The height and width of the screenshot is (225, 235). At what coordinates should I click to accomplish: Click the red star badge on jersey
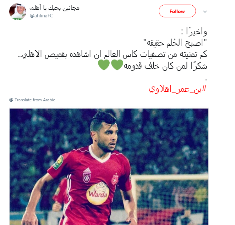[115, 178]
